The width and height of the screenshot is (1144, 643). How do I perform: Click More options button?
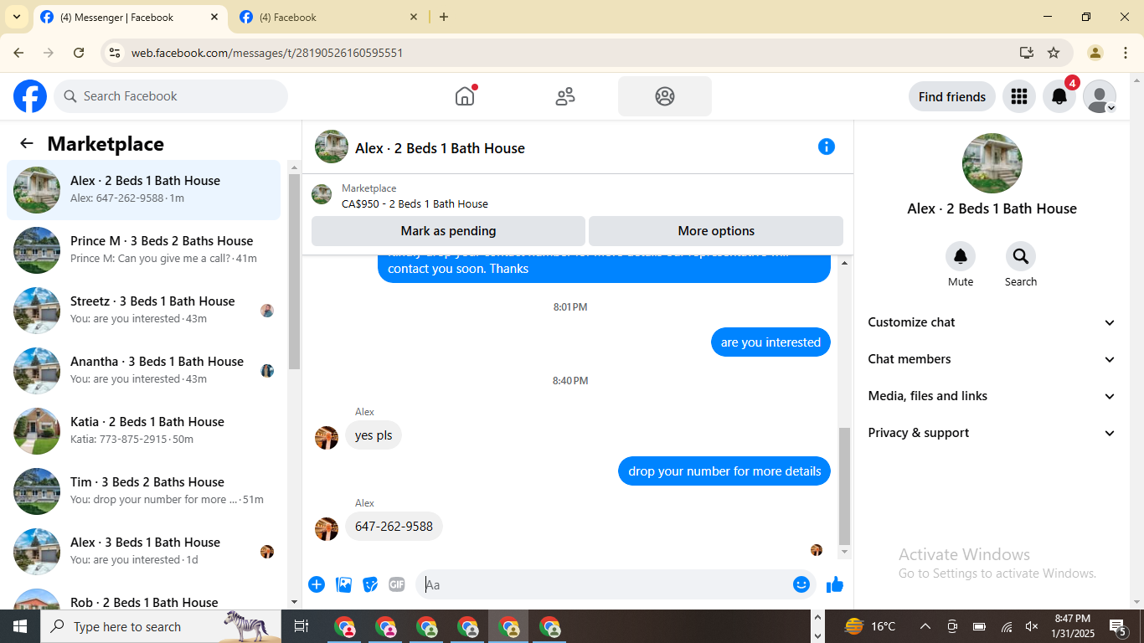(x=716, y=231)
